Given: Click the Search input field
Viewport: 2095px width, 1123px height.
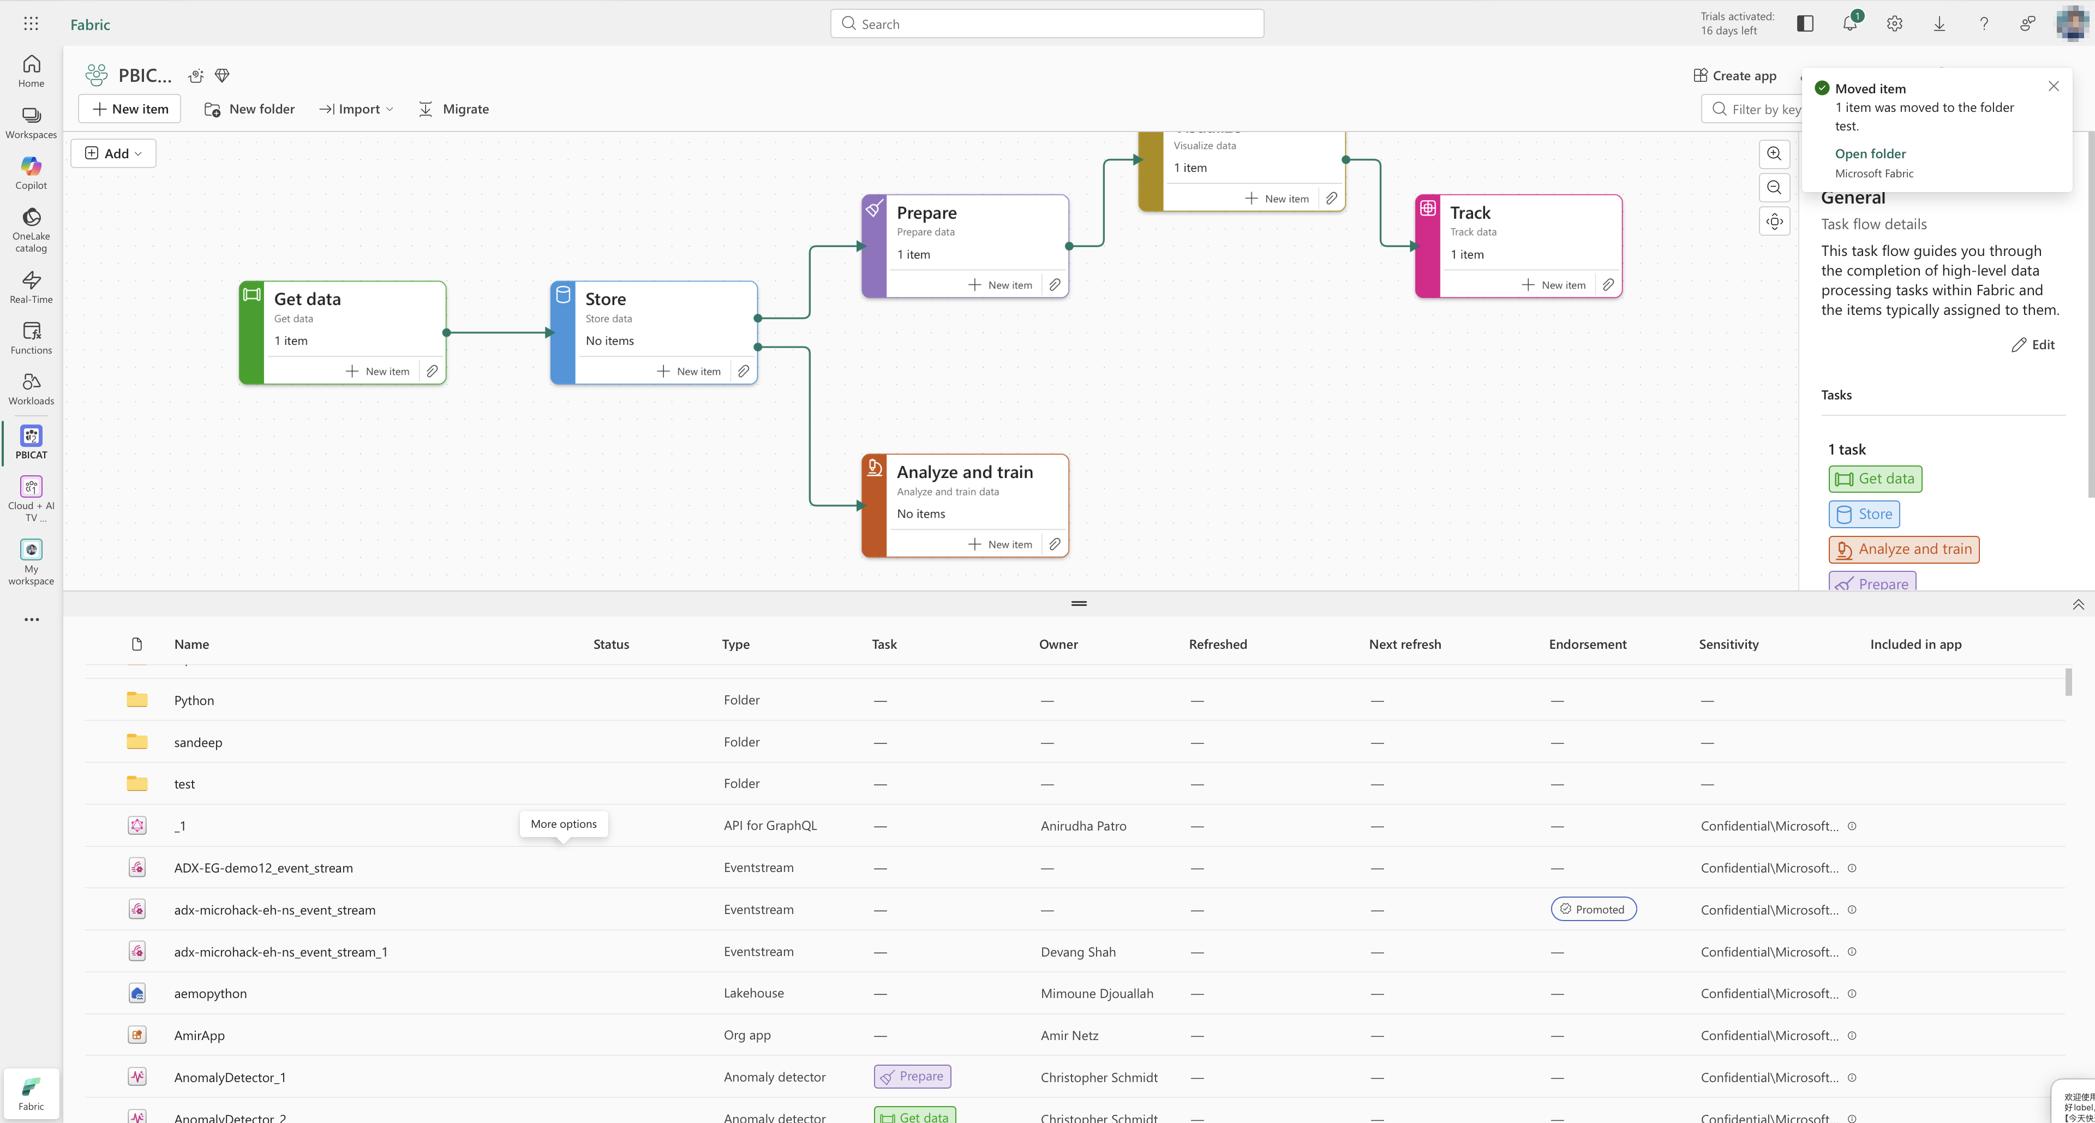Looking at the screenshot, I should point(1047,23).
